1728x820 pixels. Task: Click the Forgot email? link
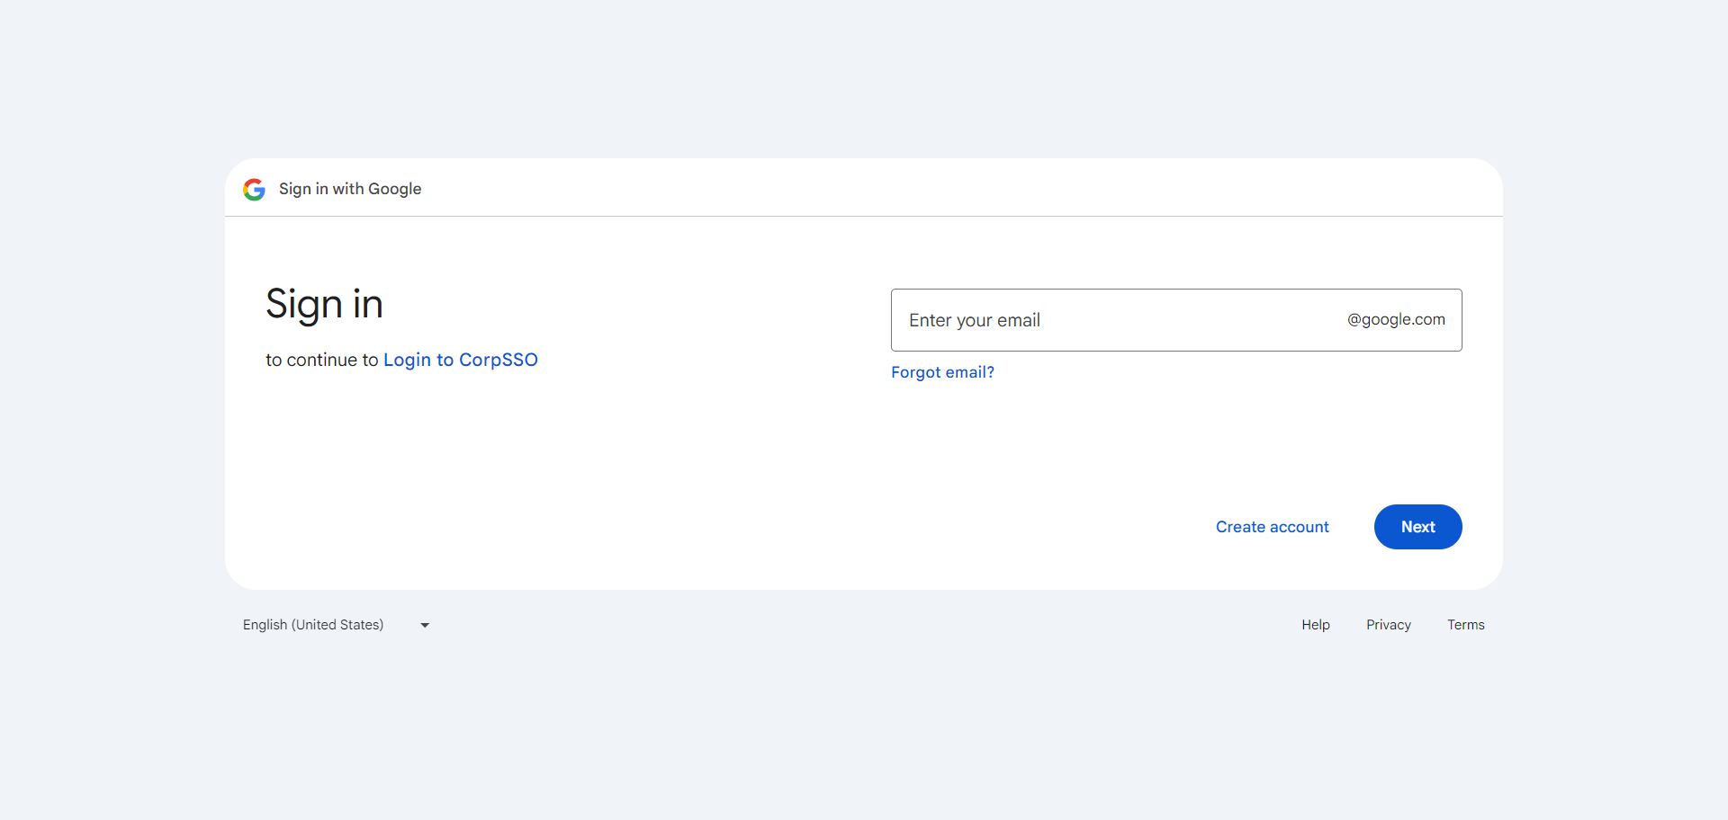[942, 372]
